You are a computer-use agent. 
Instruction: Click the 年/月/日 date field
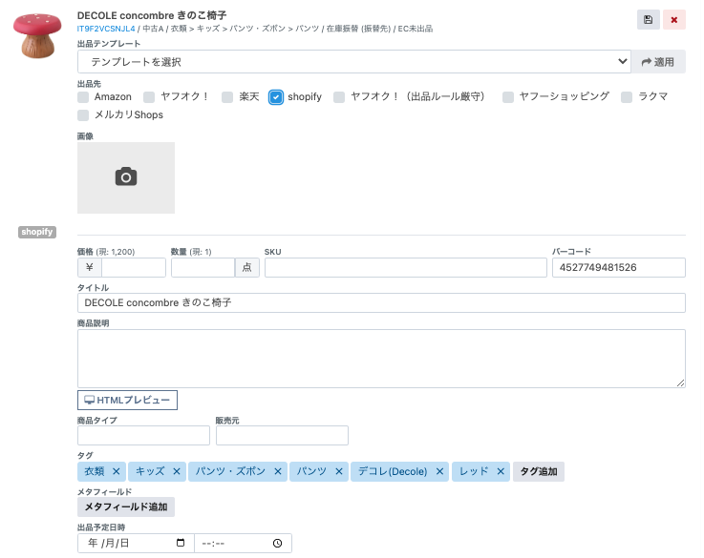click(136, 543)
